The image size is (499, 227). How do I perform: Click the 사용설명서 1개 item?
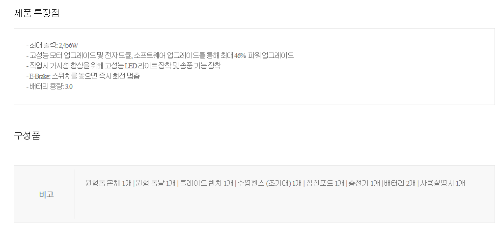tap(442, 183)
